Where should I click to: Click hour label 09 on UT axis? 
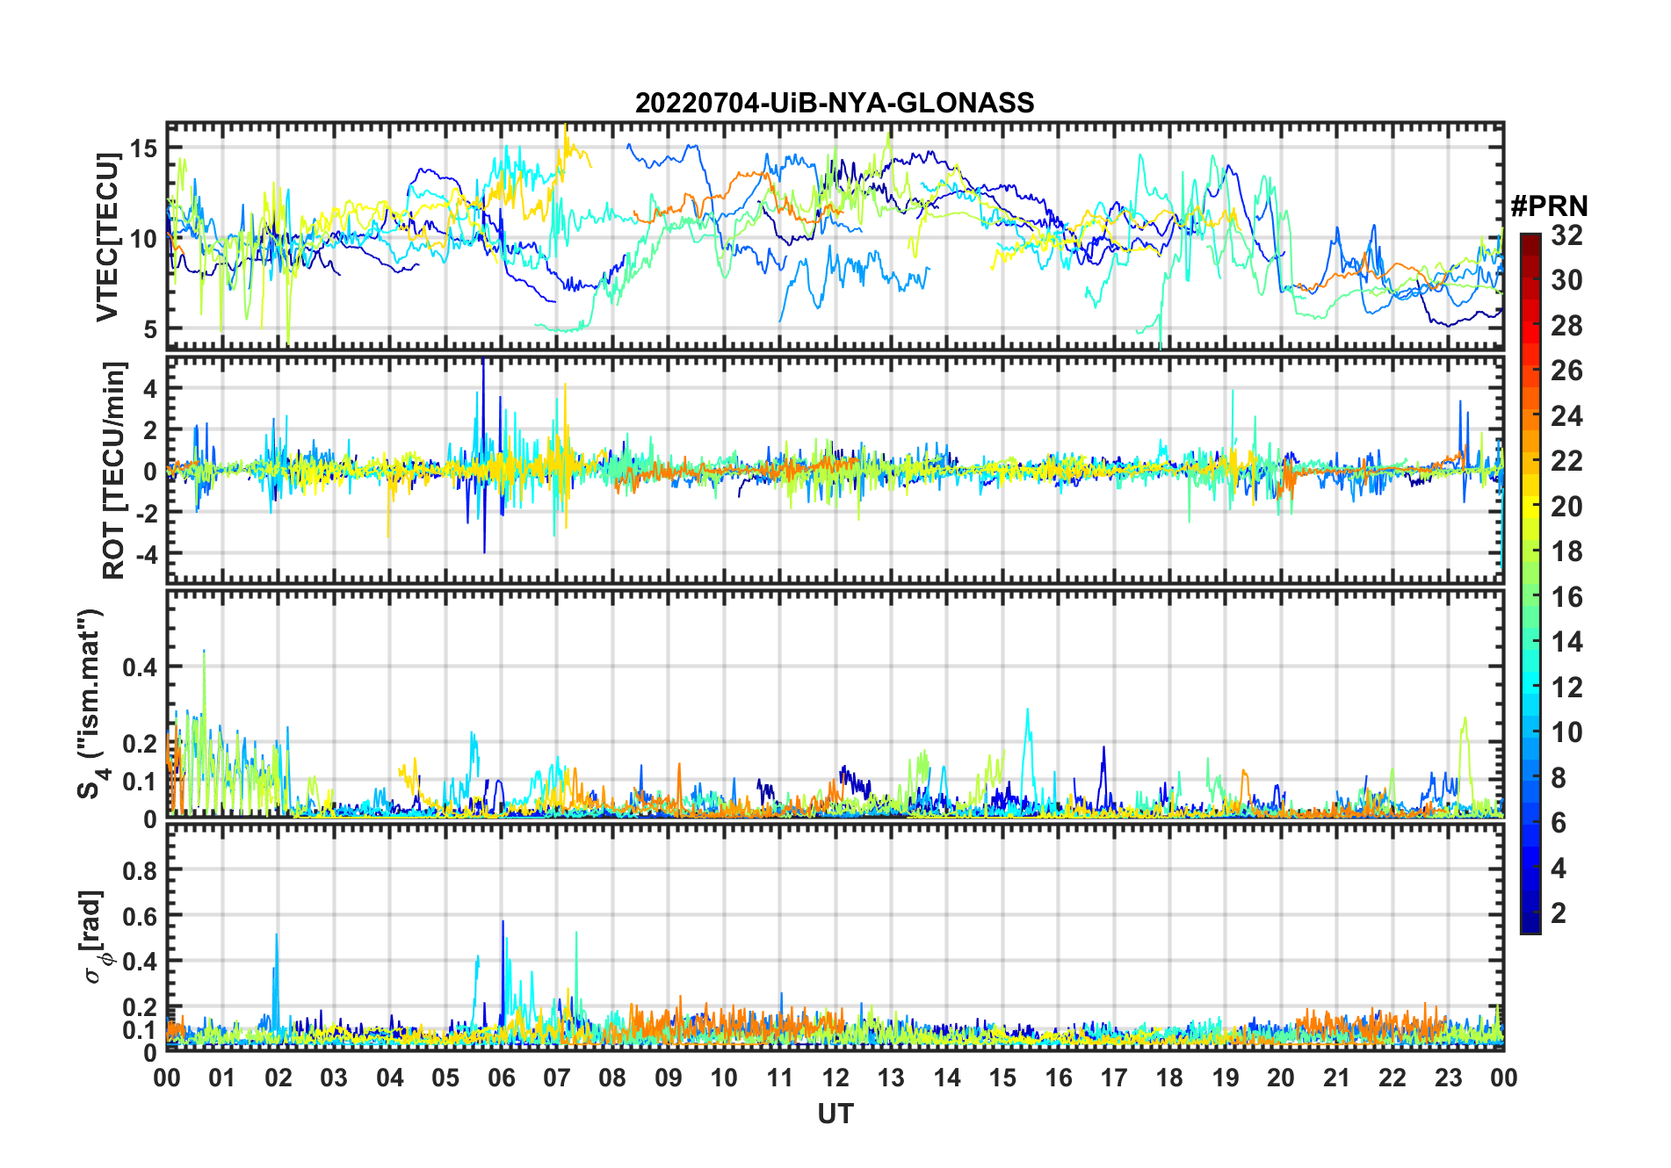click(669, 1078)
